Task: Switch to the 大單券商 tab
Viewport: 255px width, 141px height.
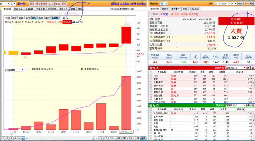Action: click(x=40, y=9)
